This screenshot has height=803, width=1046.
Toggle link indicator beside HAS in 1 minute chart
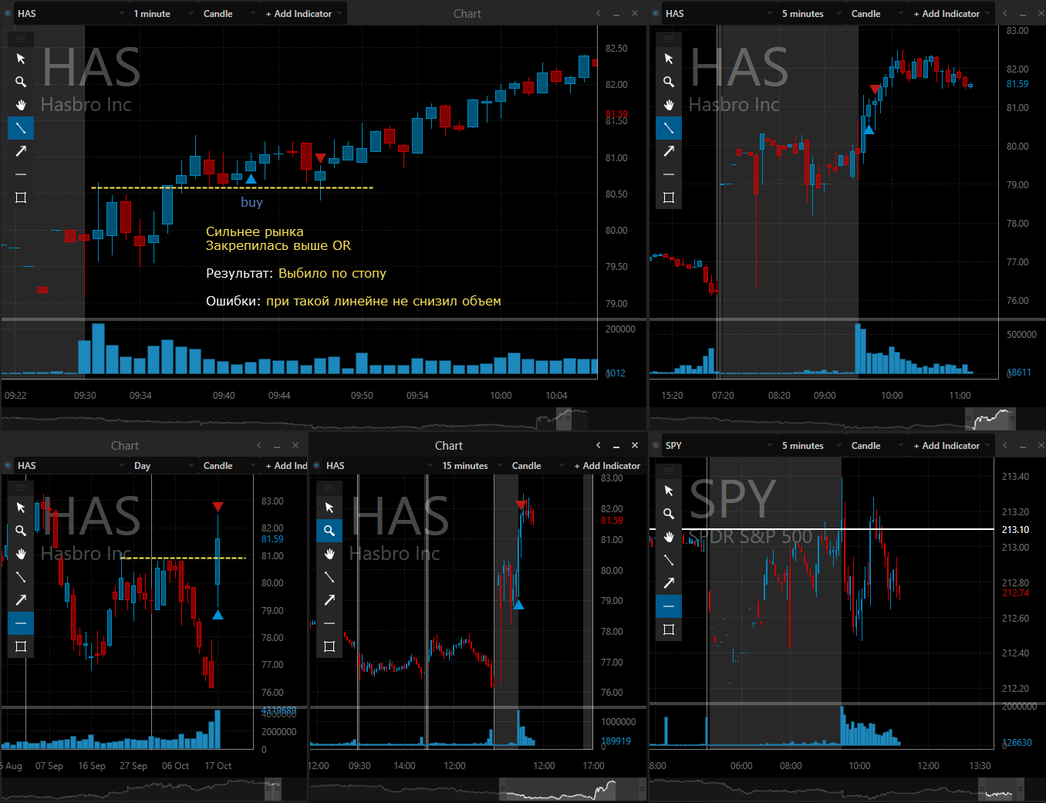pyautogui.click(x=8, y=13)
